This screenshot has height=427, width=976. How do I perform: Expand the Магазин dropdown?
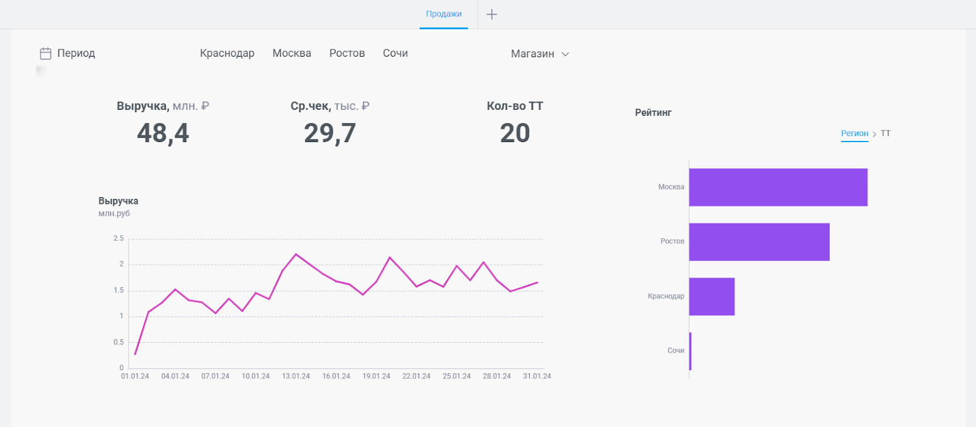540,54
